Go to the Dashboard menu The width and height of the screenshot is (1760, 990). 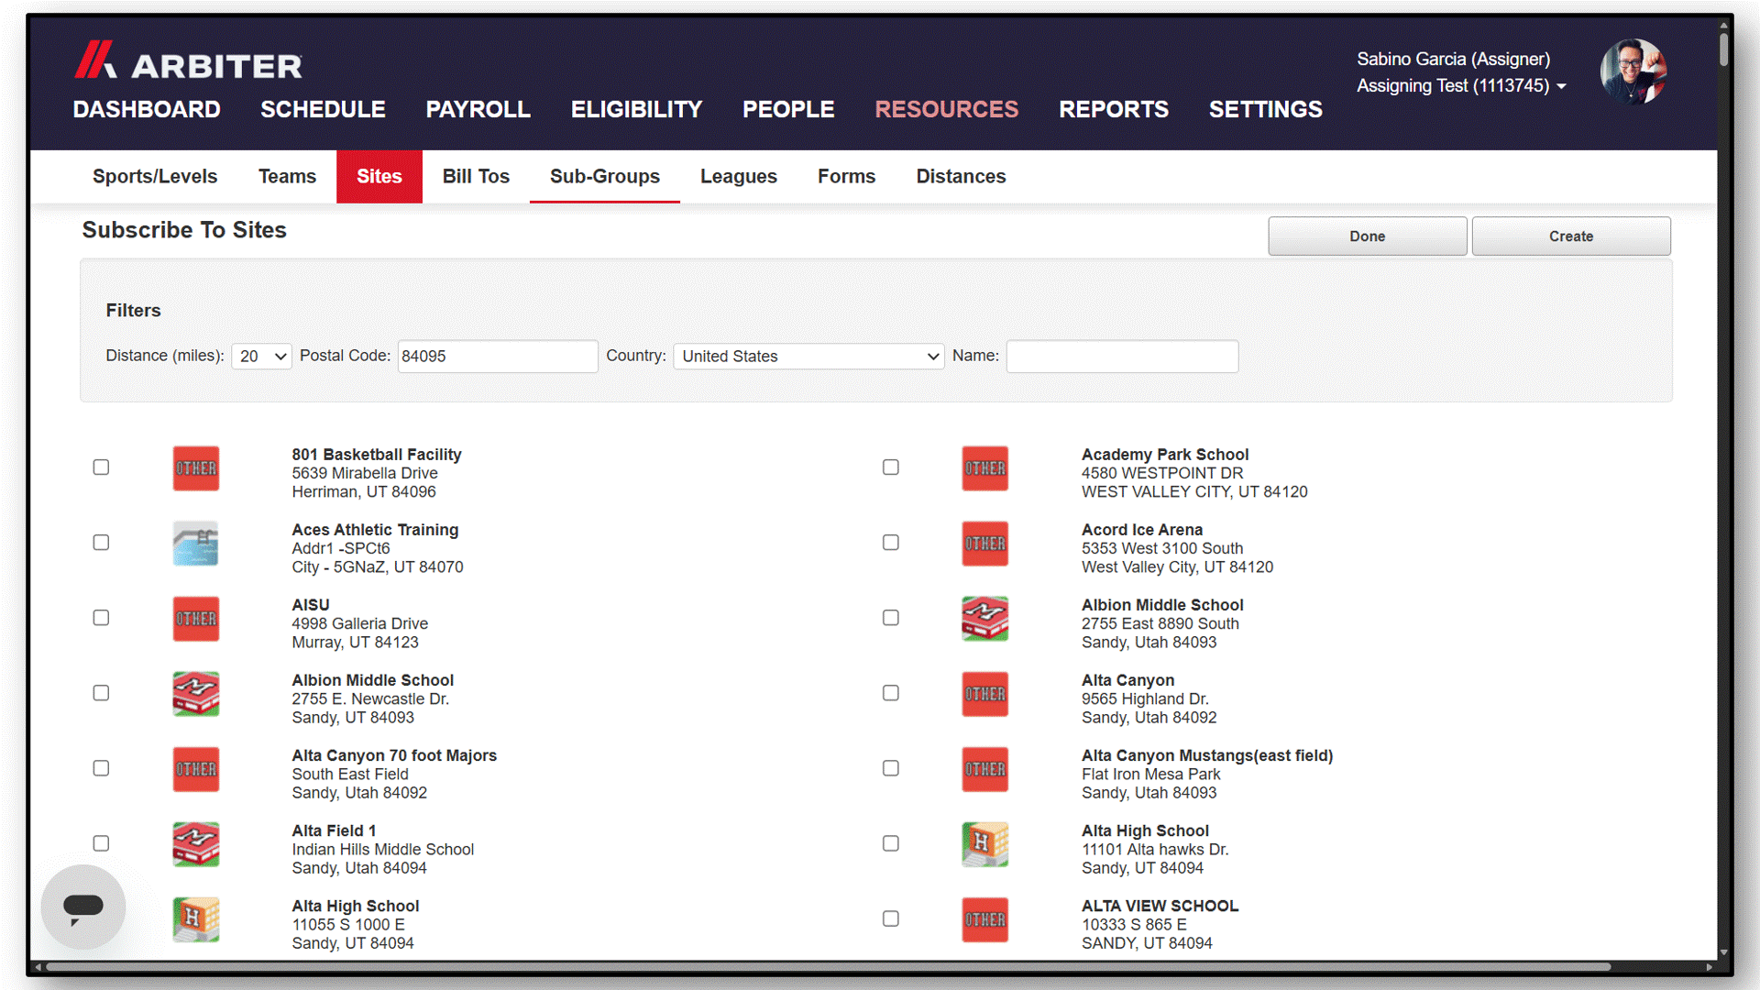point(147,109)
